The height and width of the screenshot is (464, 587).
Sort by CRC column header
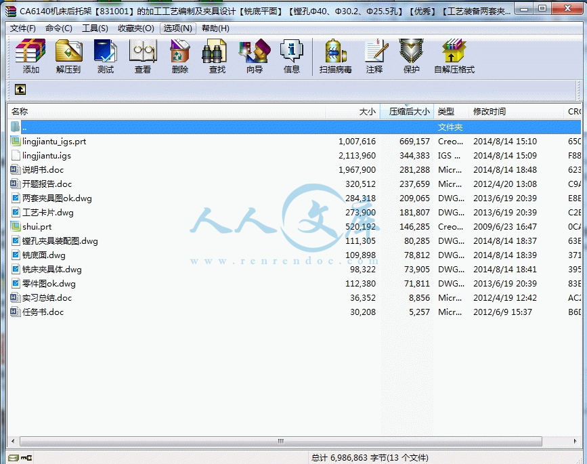tap(573, 112)
